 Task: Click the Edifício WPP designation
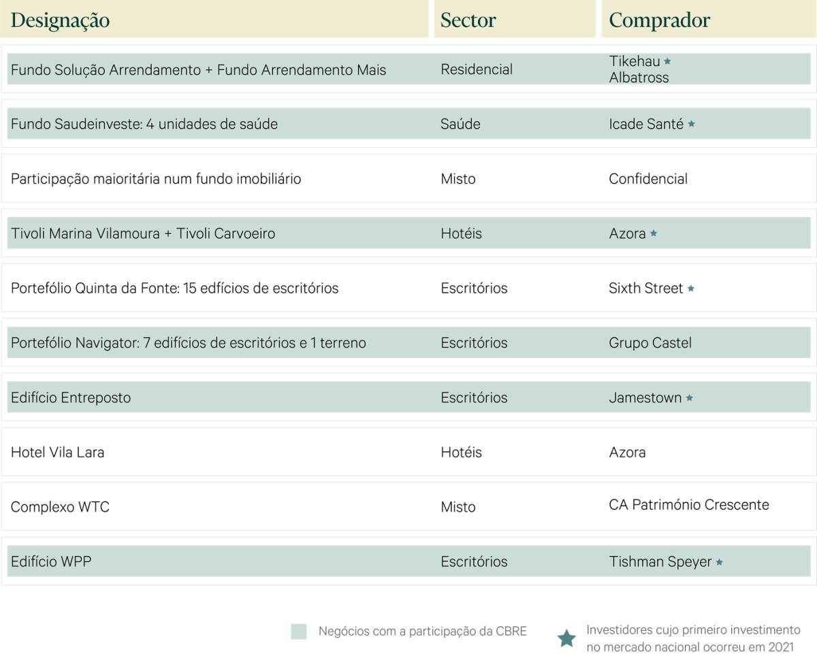pos(51,562)
